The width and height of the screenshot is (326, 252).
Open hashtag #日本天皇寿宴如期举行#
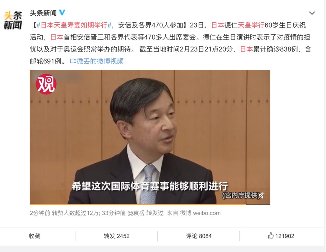[74, 25]
